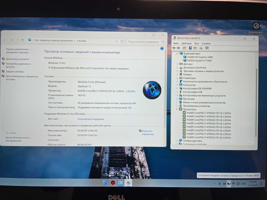Show hidden tray icons chevron
This screenshot has height=200, width=267.
215,183
